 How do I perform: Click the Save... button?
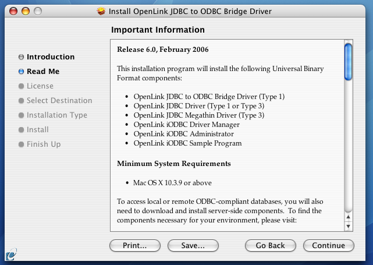tap(193, 245)
